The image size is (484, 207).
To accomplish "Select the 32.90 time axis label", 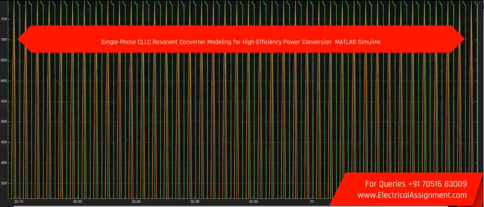I will (x=195, y=202).
